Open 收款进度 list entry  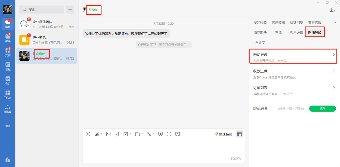(294, 74)
